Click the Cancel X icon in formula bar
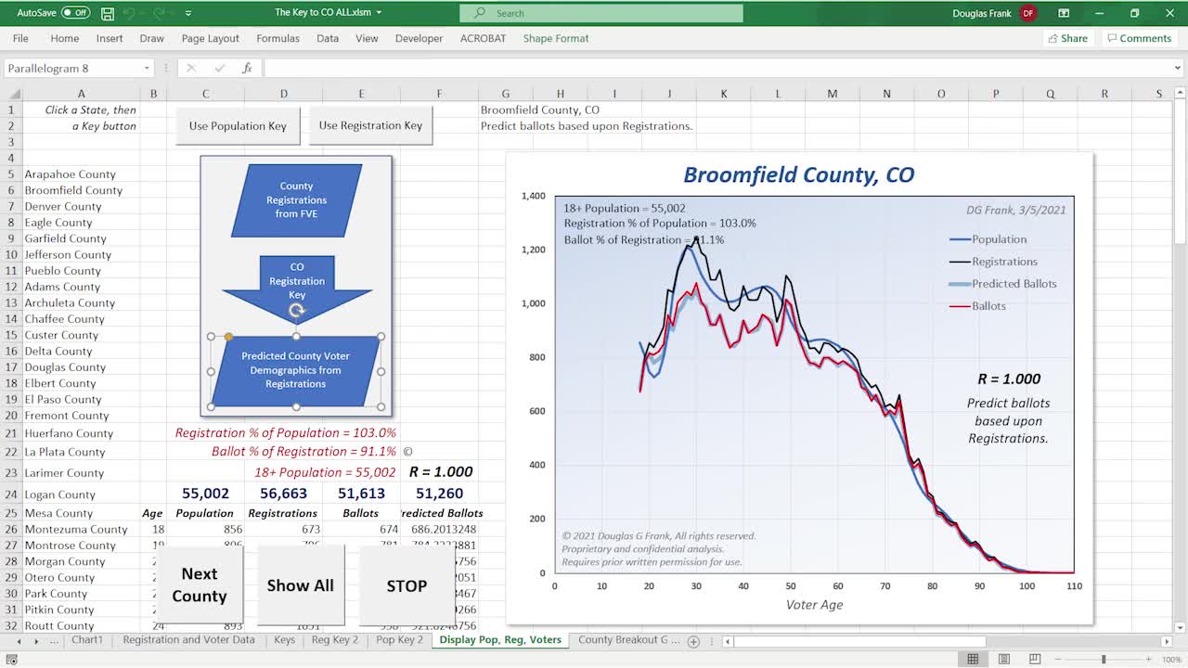This screenshot has height=668, width=1188. (x=190, y=68)
